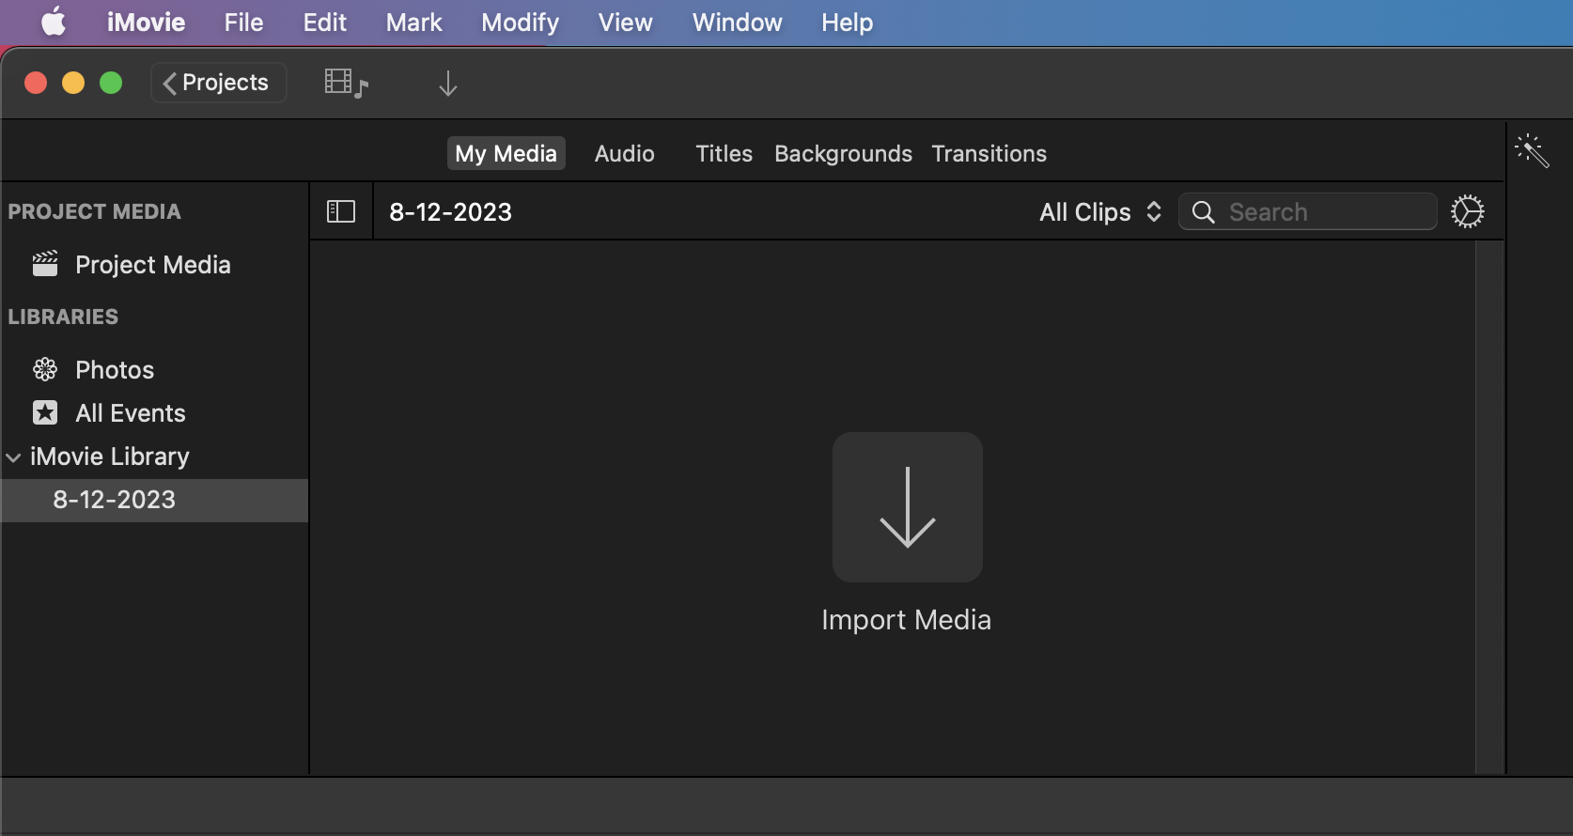Image resolution: width=1573 pixels, height=836 pixels.
Task: Select the 8-12-2023 event in sidebar
Action: coord(154,500)
